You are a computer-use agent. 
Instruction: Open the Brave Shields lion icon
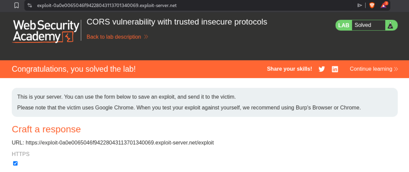pyautogui.click(x=372, y=5)
